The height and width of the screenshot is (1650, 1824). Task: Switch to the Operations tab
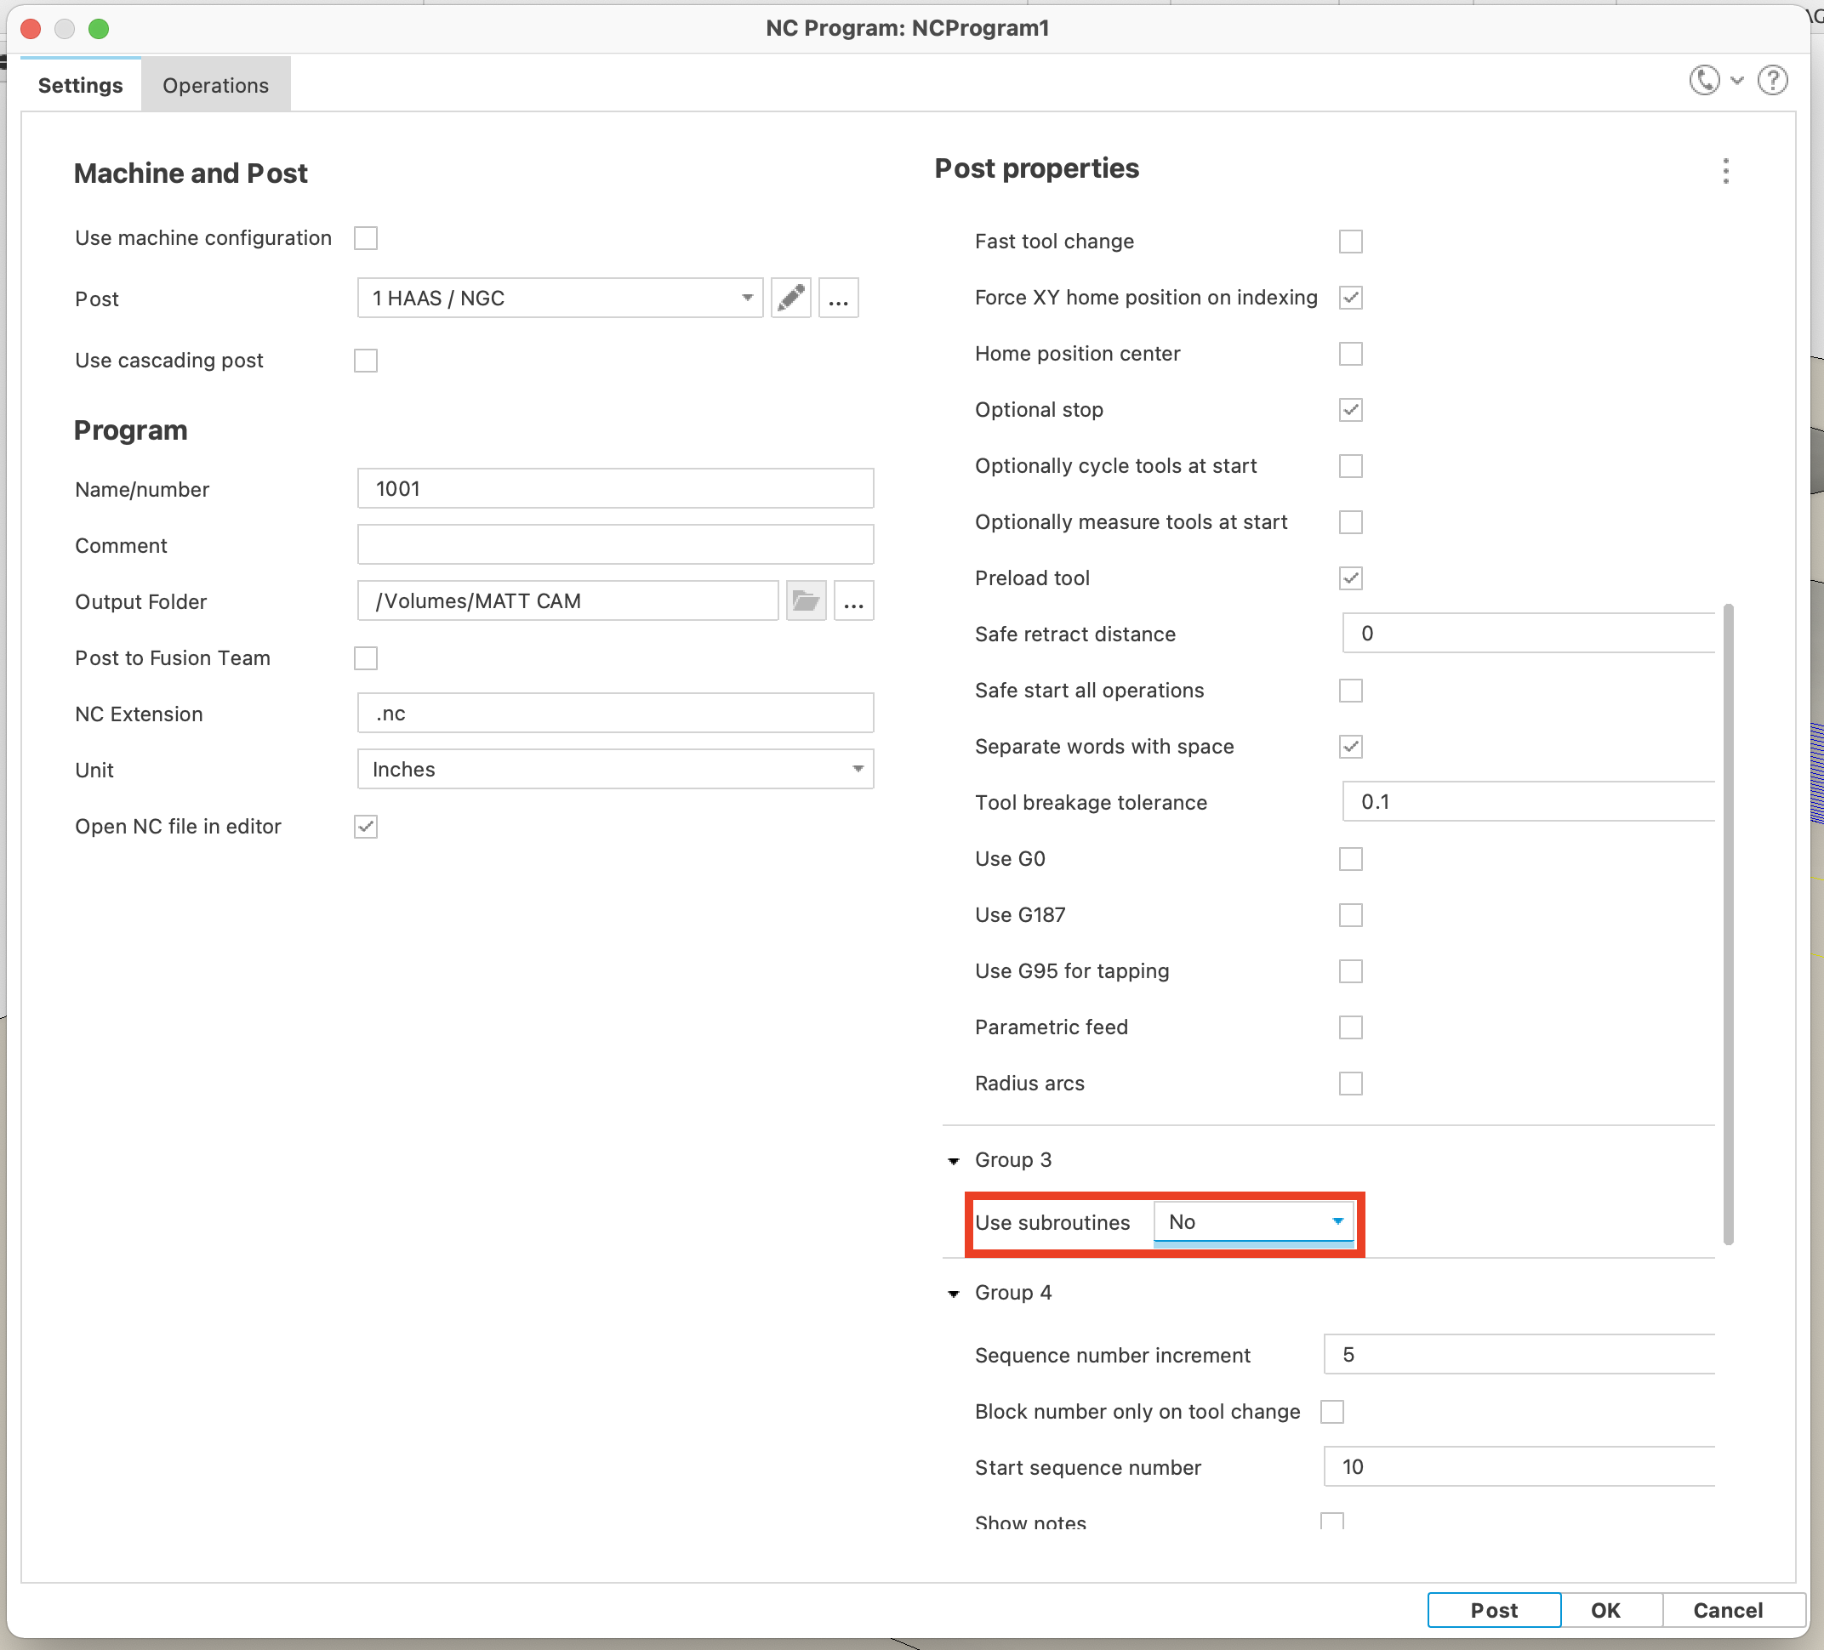click(x=215, y=85)
